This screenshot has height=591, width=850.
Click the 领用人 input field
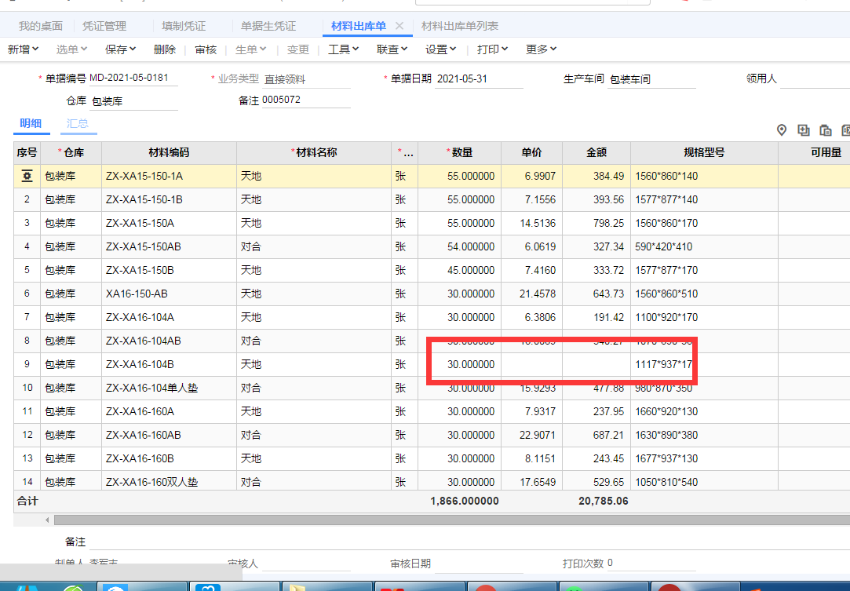tap(815, 79)
